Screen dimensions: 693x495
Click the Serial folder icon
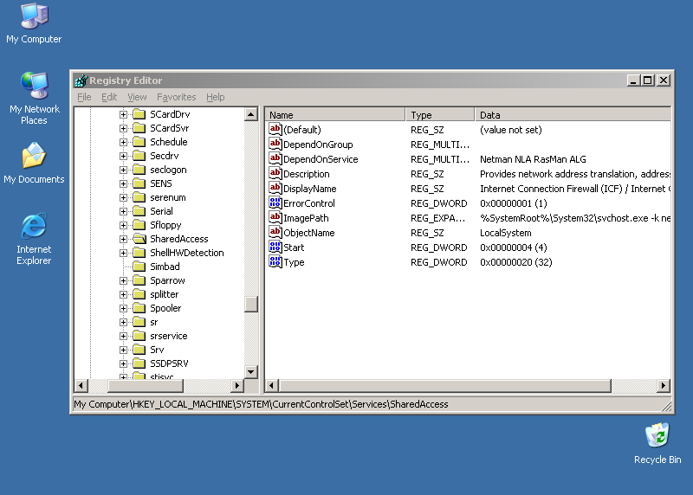pos(139,211)
